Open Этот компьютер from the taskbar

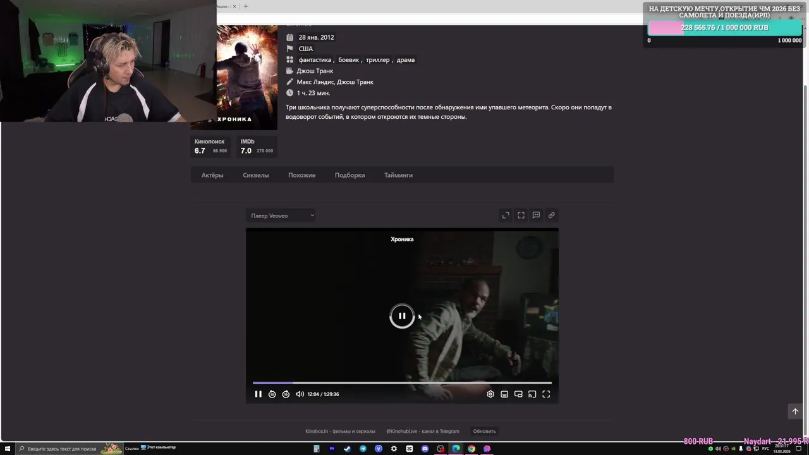click(158, 447)
